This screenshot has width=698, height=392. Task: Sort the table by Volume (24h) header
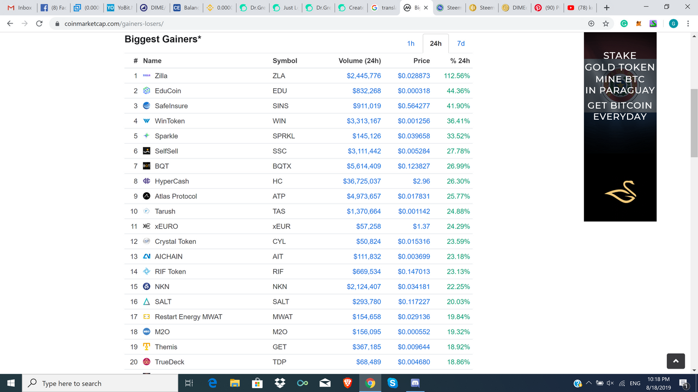[360, 61]
